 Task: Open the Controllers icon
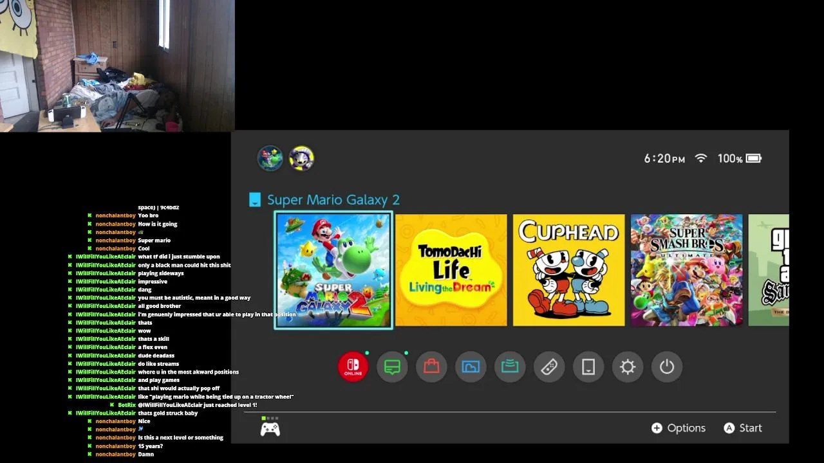point(549,367)
